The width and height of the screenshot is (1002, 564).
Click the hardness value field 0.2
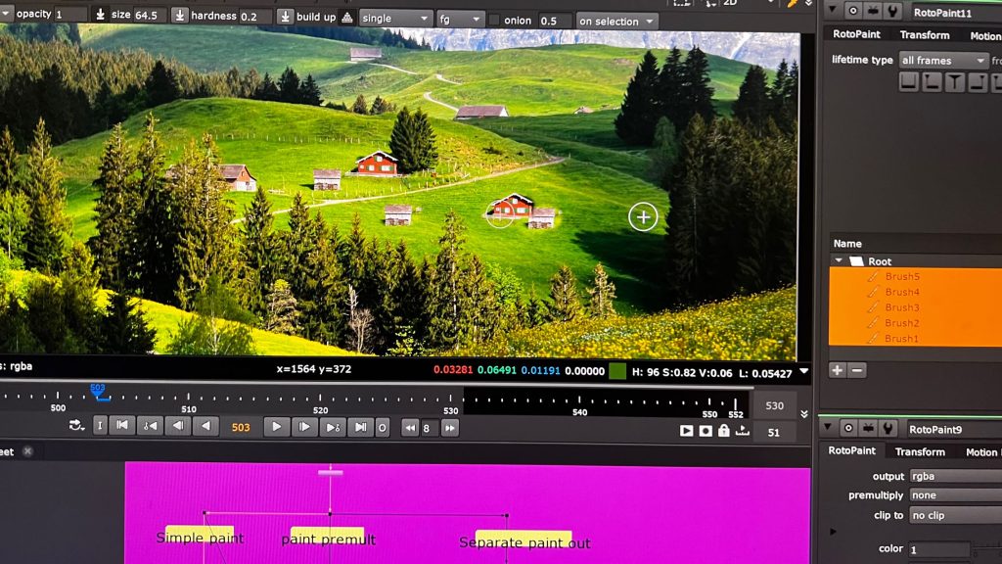pos(255,16)
